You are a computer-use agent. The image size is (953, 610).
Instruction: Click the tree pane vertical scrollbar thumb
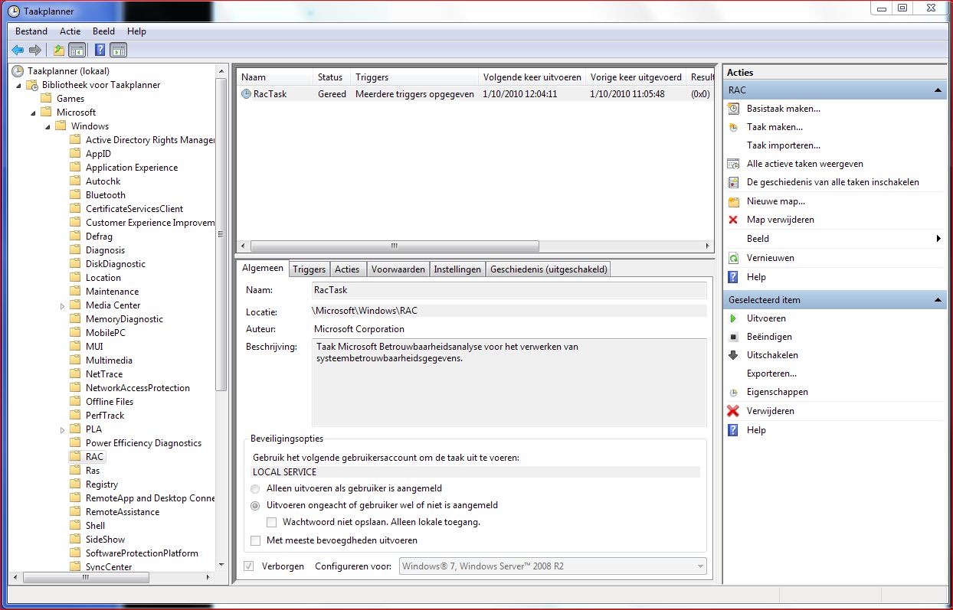221,234
